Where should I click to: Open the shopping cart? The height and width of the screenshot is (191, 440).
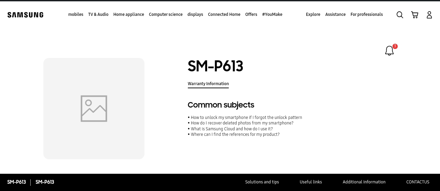(415, 15)
